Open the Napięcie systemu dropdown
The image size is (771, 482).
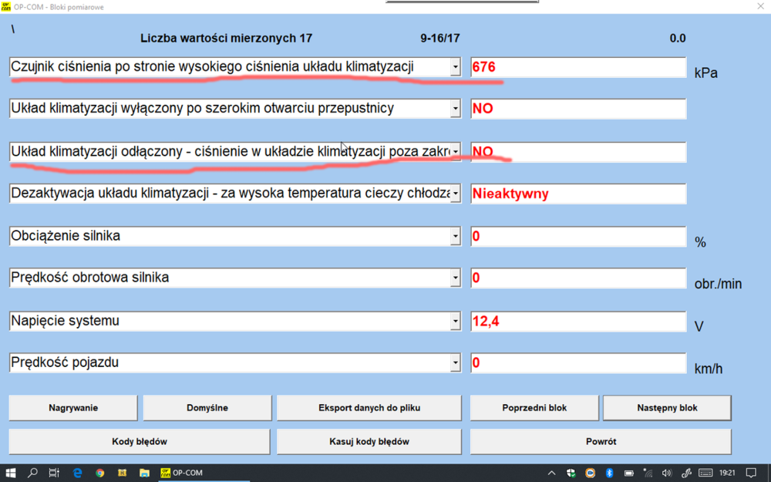coord(456,321)
